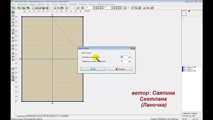Print the design using printer icon
Screen dimensions: 213x120
click(47, 8)
